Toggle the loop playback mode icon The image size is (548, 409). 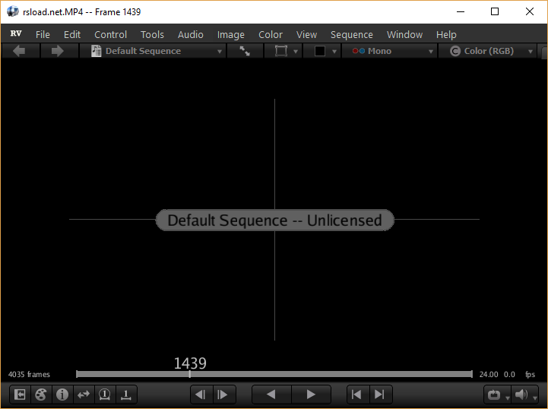(494, 395)
